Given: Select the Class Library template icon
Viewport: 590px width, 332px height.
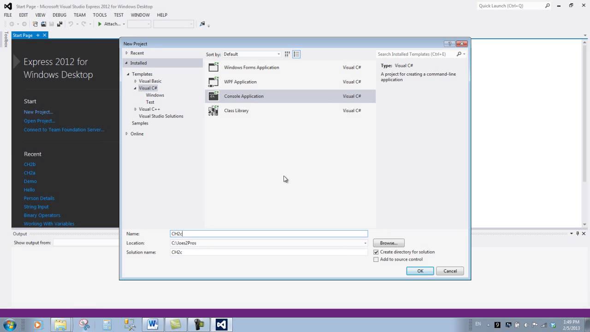Looking at the screenshot, I should point(213,110).
